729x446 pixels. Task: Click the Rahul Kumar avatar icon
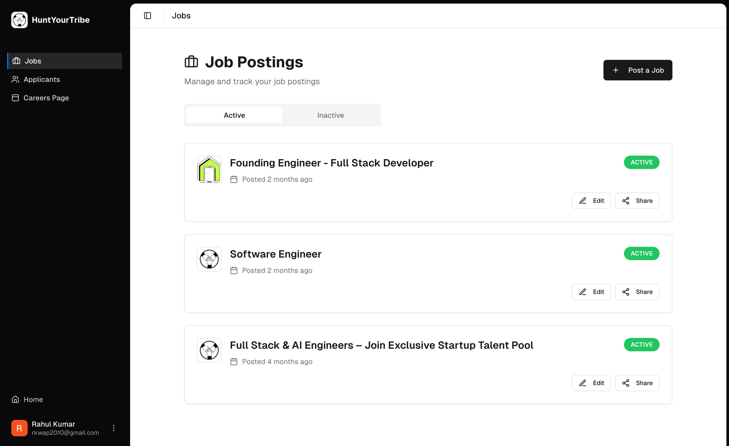click(19, 428)
